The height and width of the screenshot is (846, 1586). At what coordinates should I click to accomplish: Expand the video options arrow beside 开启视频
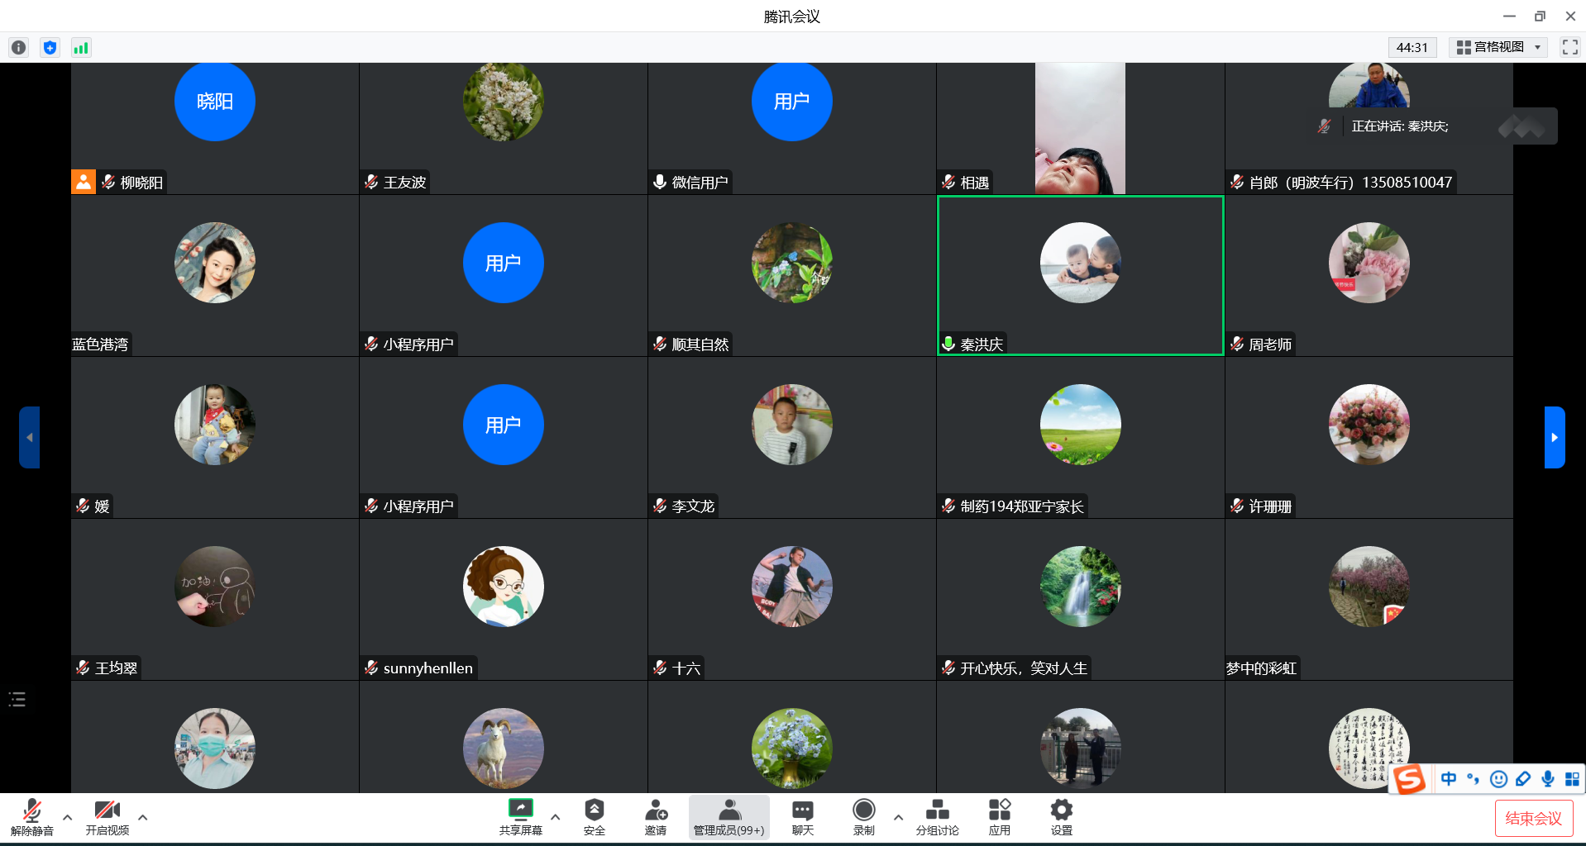click(x=143, y=817)
